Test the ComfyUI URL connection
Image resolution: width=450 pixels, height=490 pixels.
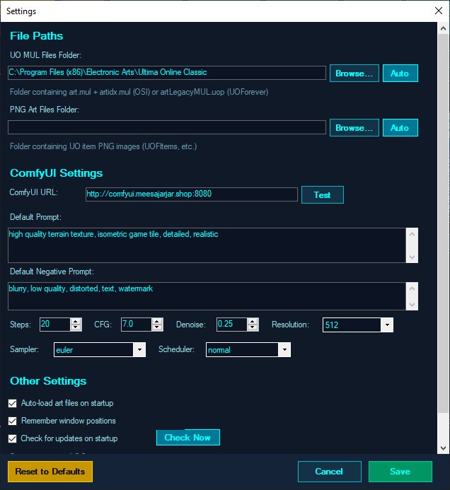323,195
